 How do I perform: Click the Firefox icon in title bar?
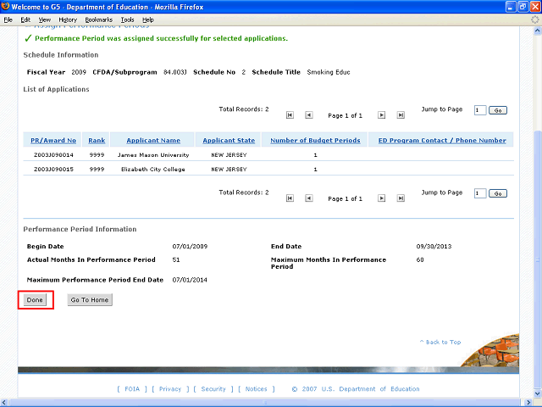[5, 7]
